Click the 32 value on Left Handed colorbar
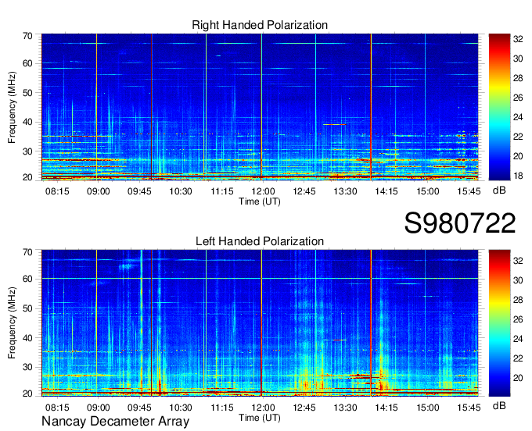532x431 pixels. pos(518,261)
